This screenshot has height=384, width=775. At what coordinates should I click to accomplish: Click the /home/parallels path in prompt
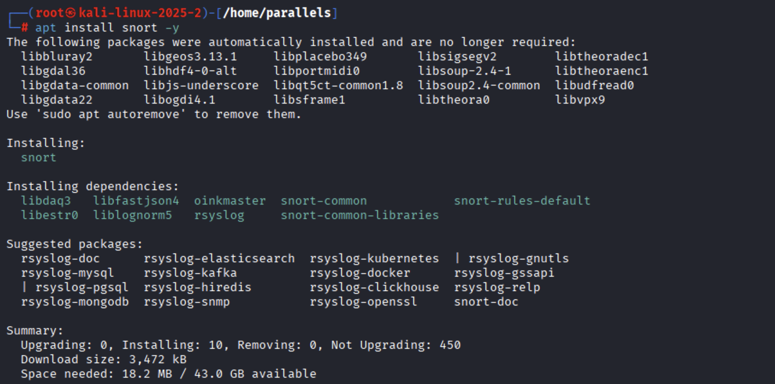pyautogui.click(x=277, y=13)
